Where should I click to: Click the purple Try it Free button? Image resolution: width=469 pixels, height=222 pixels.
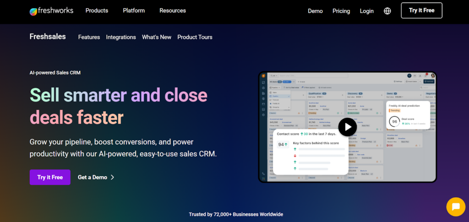point(50,177)
